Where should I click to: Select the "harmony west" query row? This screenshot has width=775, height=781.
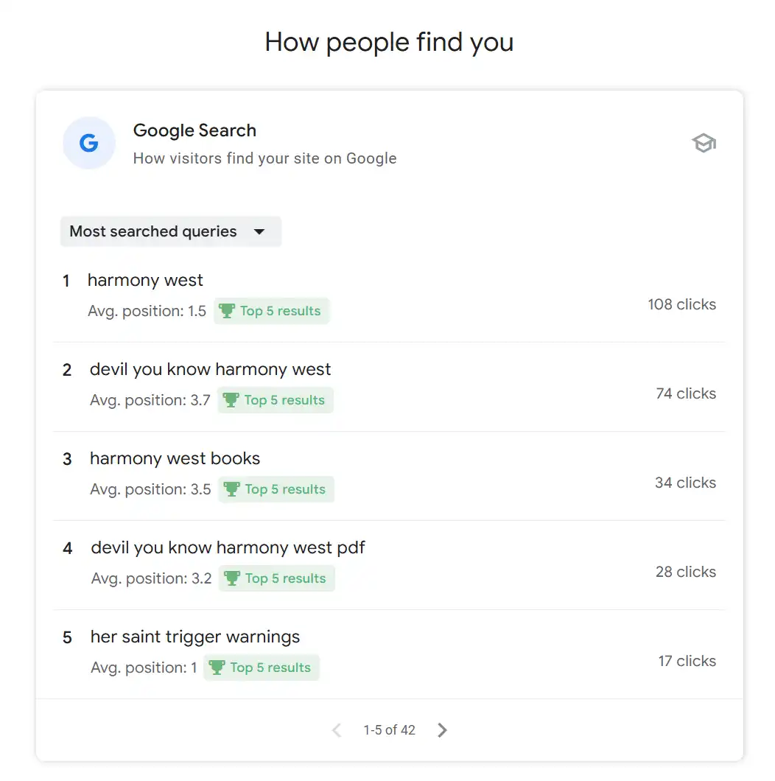145,280
